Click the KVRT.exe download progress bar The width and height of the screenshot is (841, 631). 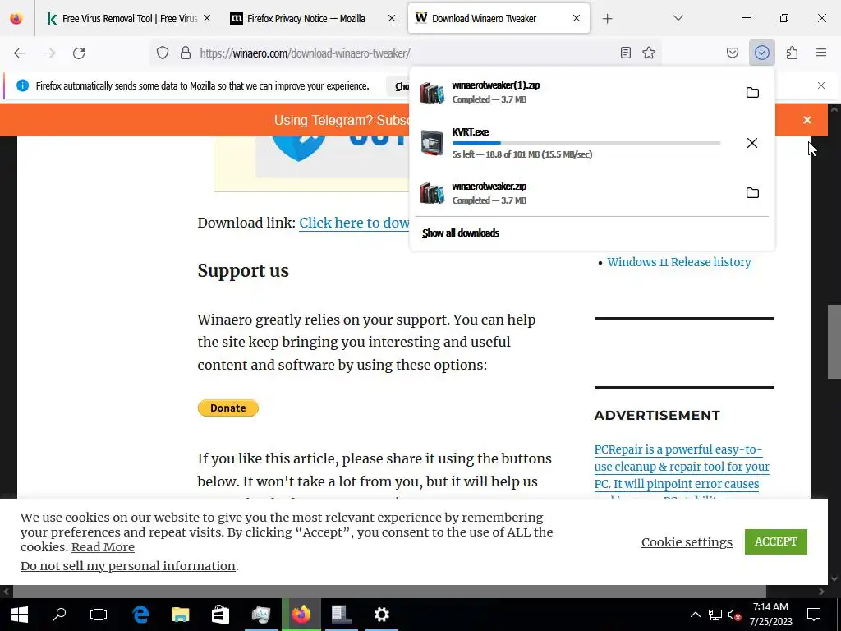tap(586, 143)
